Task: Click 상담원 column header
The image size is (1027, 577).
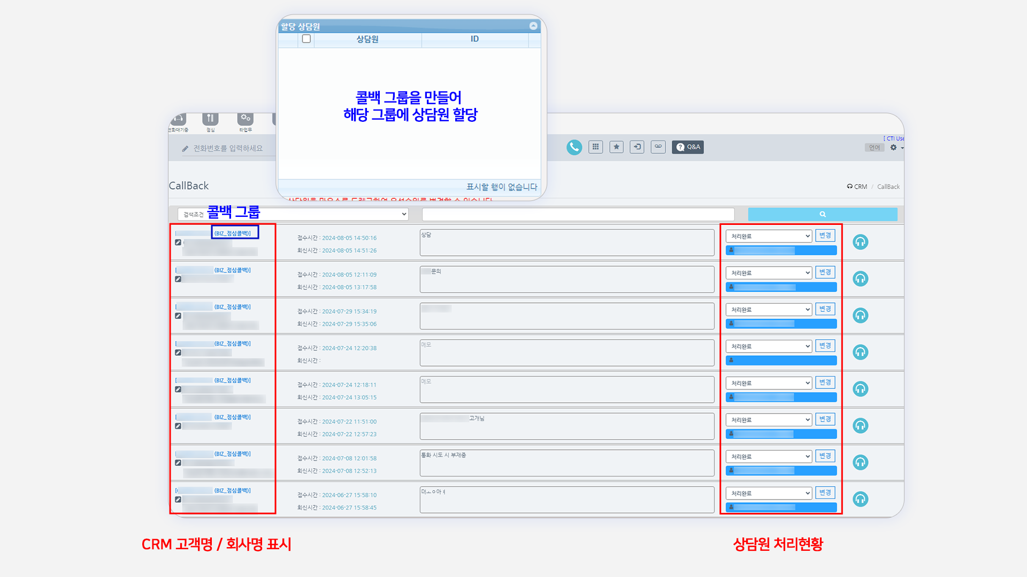Action: click(367, 39)
